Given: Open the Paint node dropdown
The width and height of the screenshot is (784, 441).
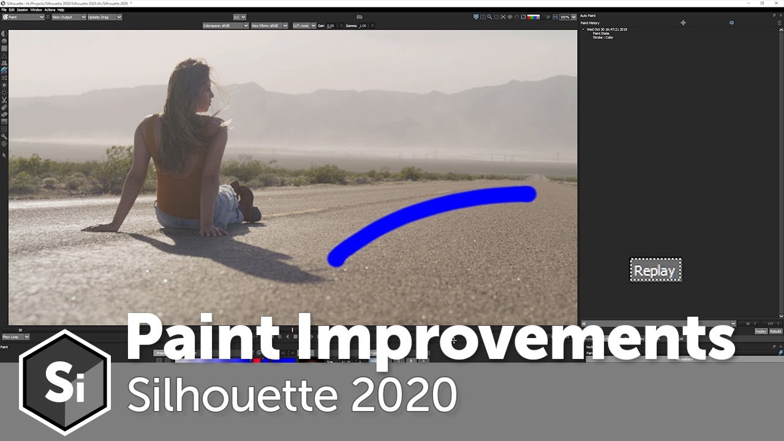Looking at the screenshot, I should click(23, 17).
